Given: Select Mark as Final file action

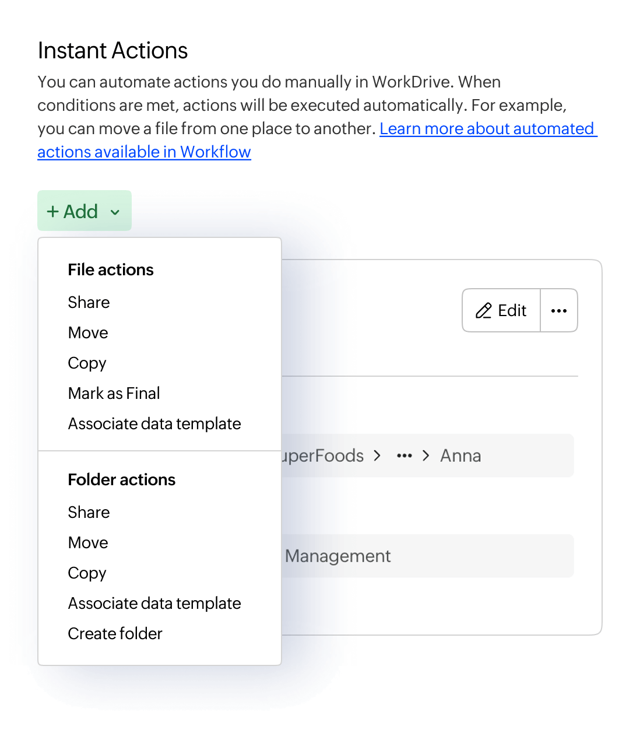Looking at the screenshot, I should tap(114, 393).
